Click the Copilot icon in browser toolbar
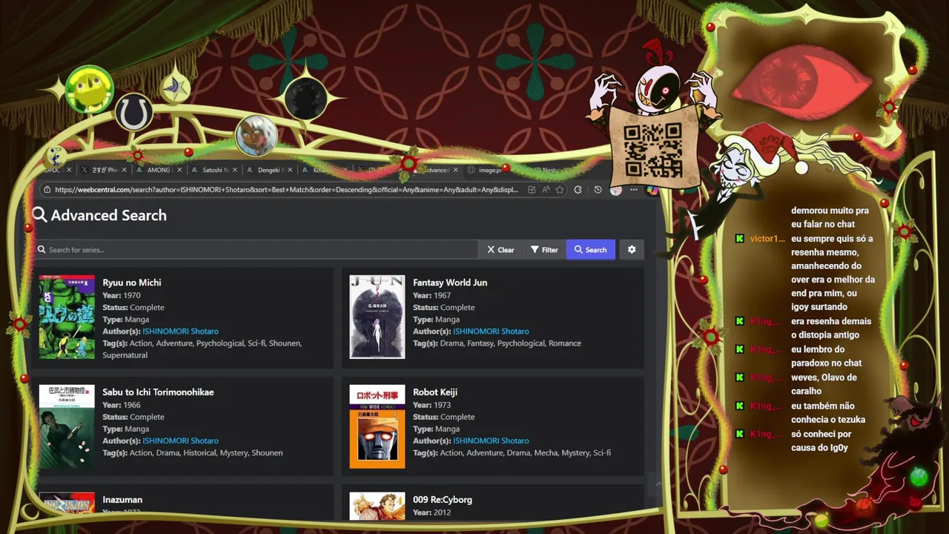Screen dimensions: 949x534 coord(652,190)
